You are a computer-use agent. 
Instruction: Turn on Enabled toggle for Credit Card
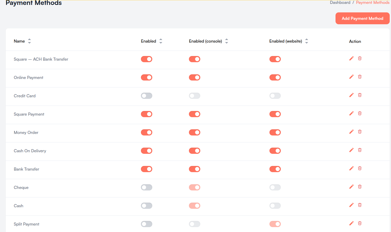click(x=147, y=96)
